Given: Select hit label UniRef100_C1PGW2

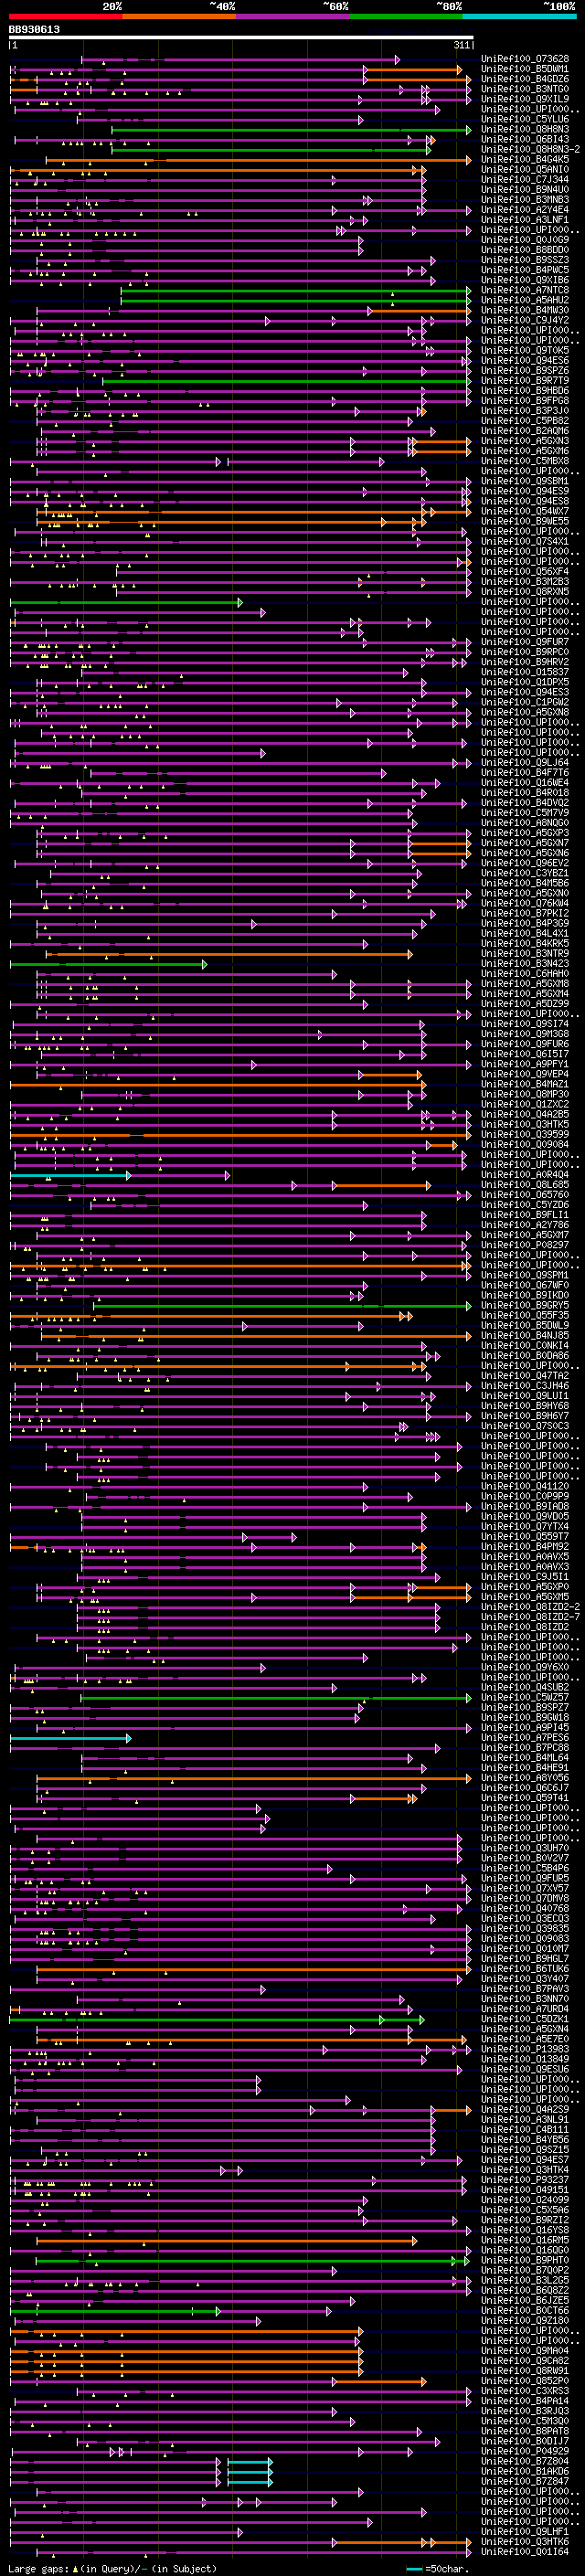Looking at the screenshot, I should pyautogui.click(x=525, y=702).
